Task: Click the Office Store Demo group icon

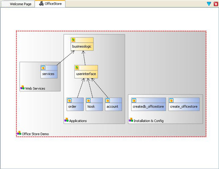Action: point(19,133)
